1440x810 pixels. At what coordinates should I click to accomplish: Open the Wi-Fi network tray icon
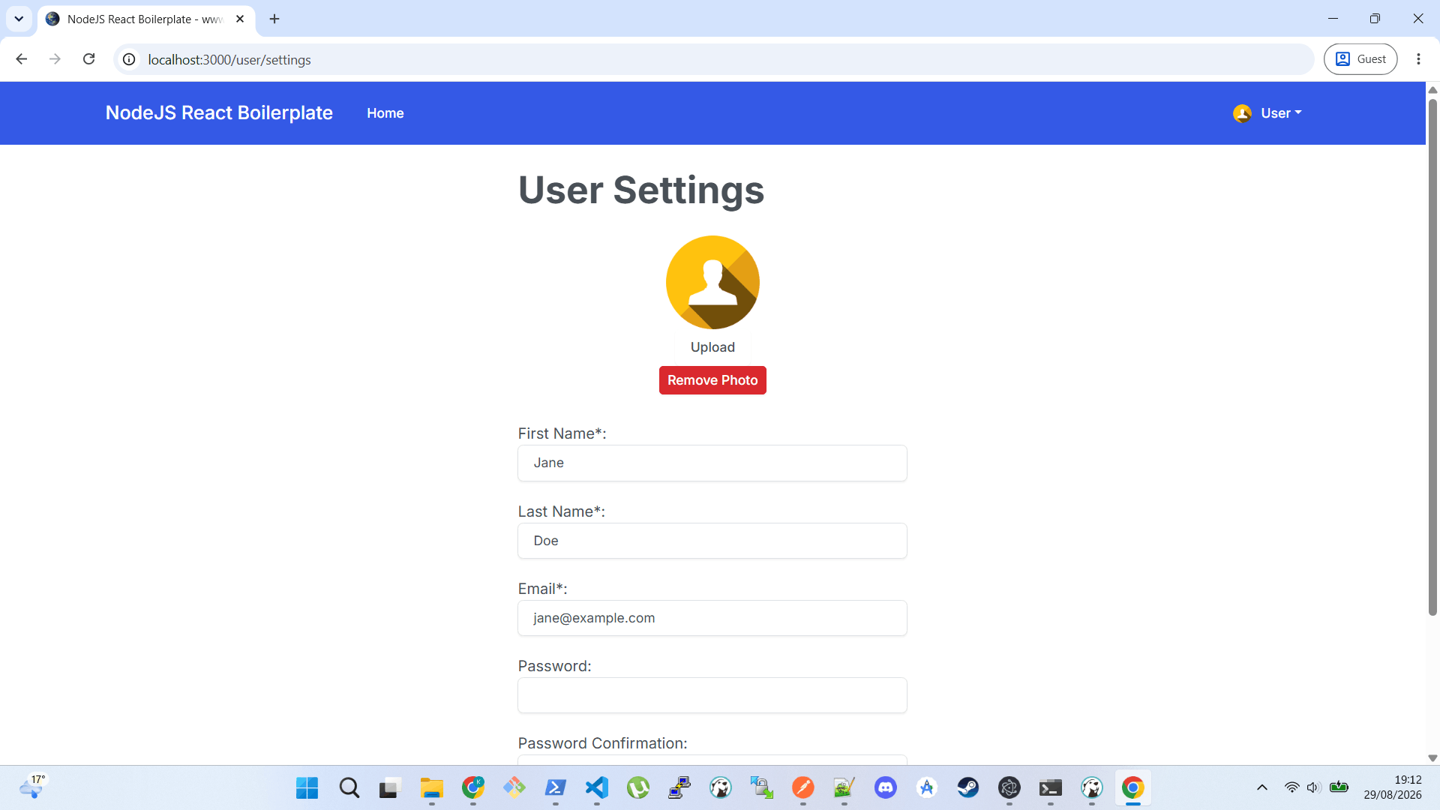pyautogui.click(x=1291, y=787)
